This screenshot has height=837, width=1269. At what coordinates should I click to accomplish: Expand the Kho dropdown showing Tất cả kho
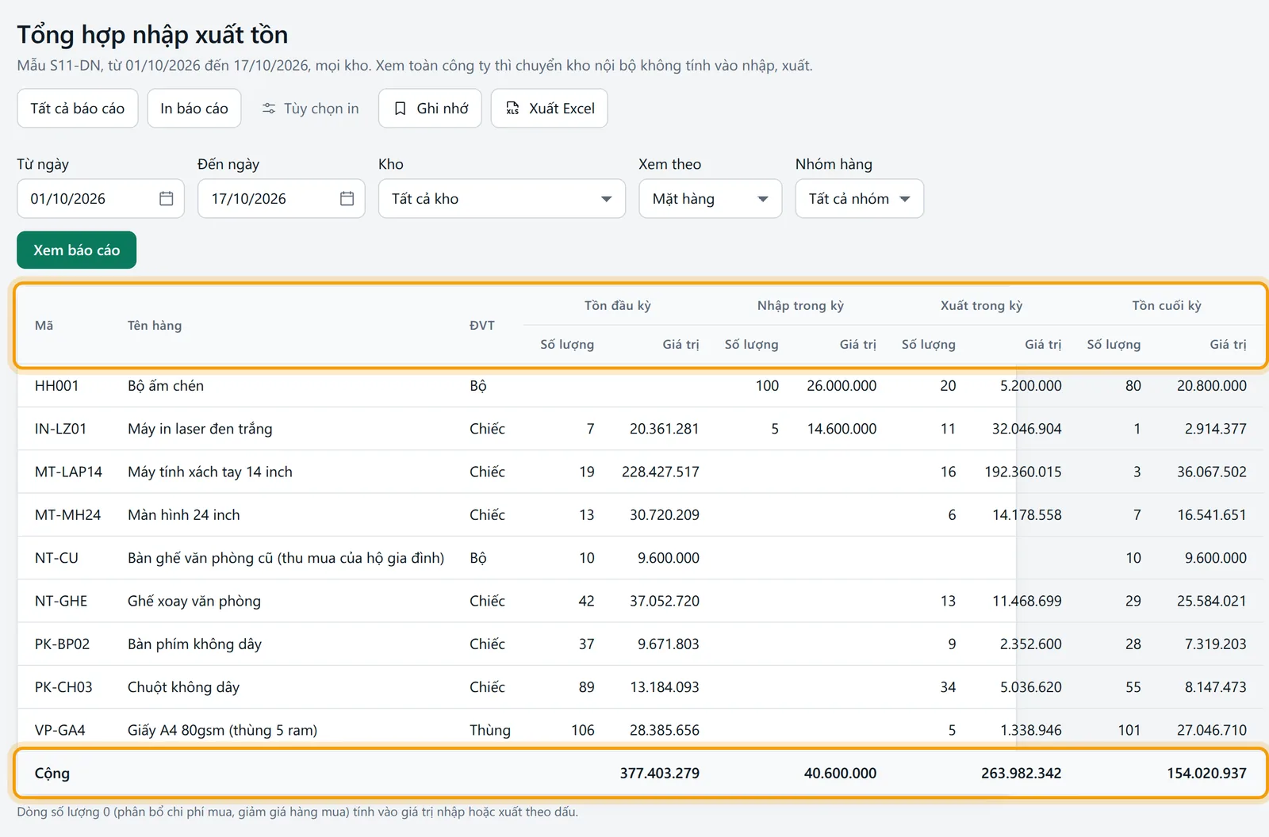tap(502, 199)
